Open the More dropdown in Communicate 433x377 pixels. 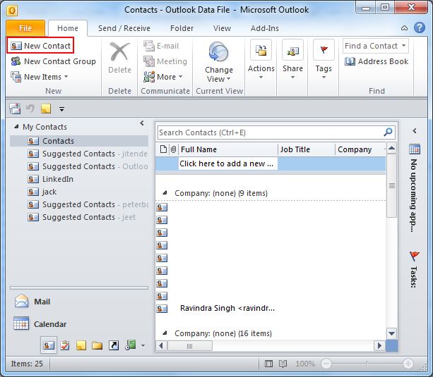(x=163, y=77)
